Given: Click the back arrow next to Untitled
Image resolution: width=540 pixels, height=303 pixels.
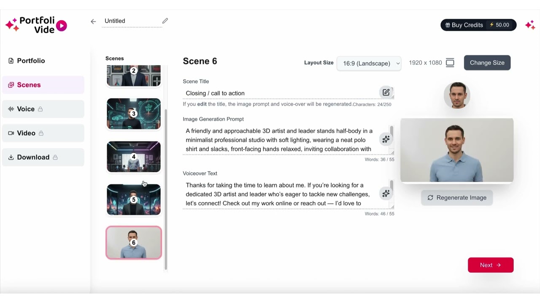Looking at the screenshot, I should [x=93, y=21].
